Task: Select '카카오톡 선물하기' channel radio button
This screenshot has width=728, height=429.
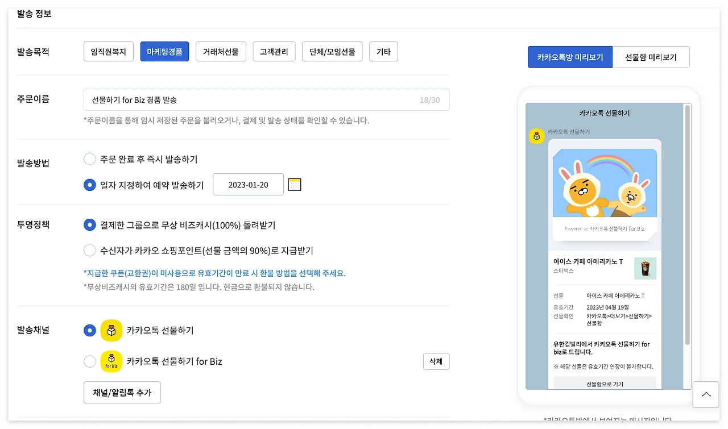Action: (x=89, y=331)
